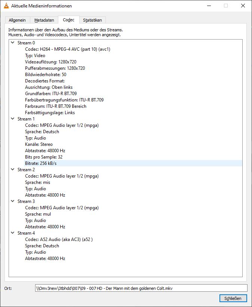Click the Ort file path field
This screenshot has width=252, height=307.
[x=140, y=288]
